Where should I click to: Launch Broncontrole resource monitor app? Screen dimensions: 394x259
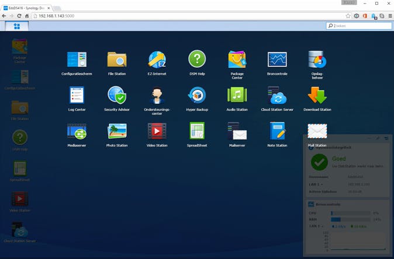277,60
